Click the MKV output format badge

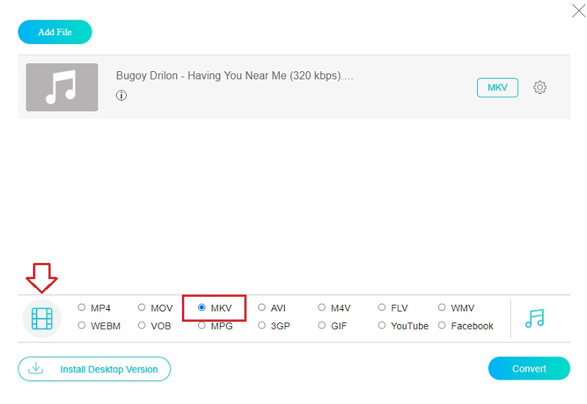coord(497,87)
